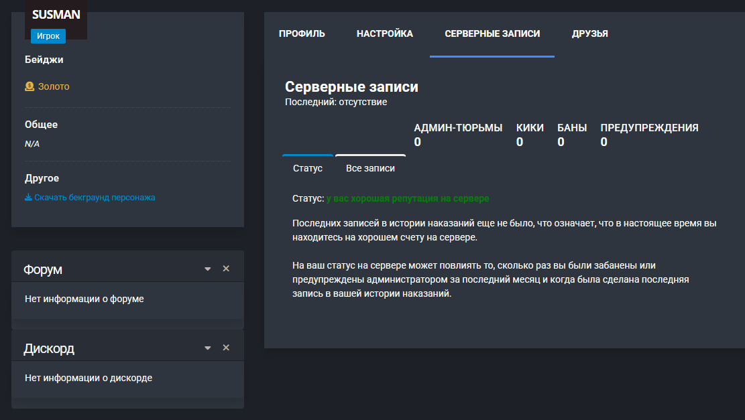Click the green good reputation status text
The height and width of the screenshot is (420, 745).
click(x=408, y=198)
